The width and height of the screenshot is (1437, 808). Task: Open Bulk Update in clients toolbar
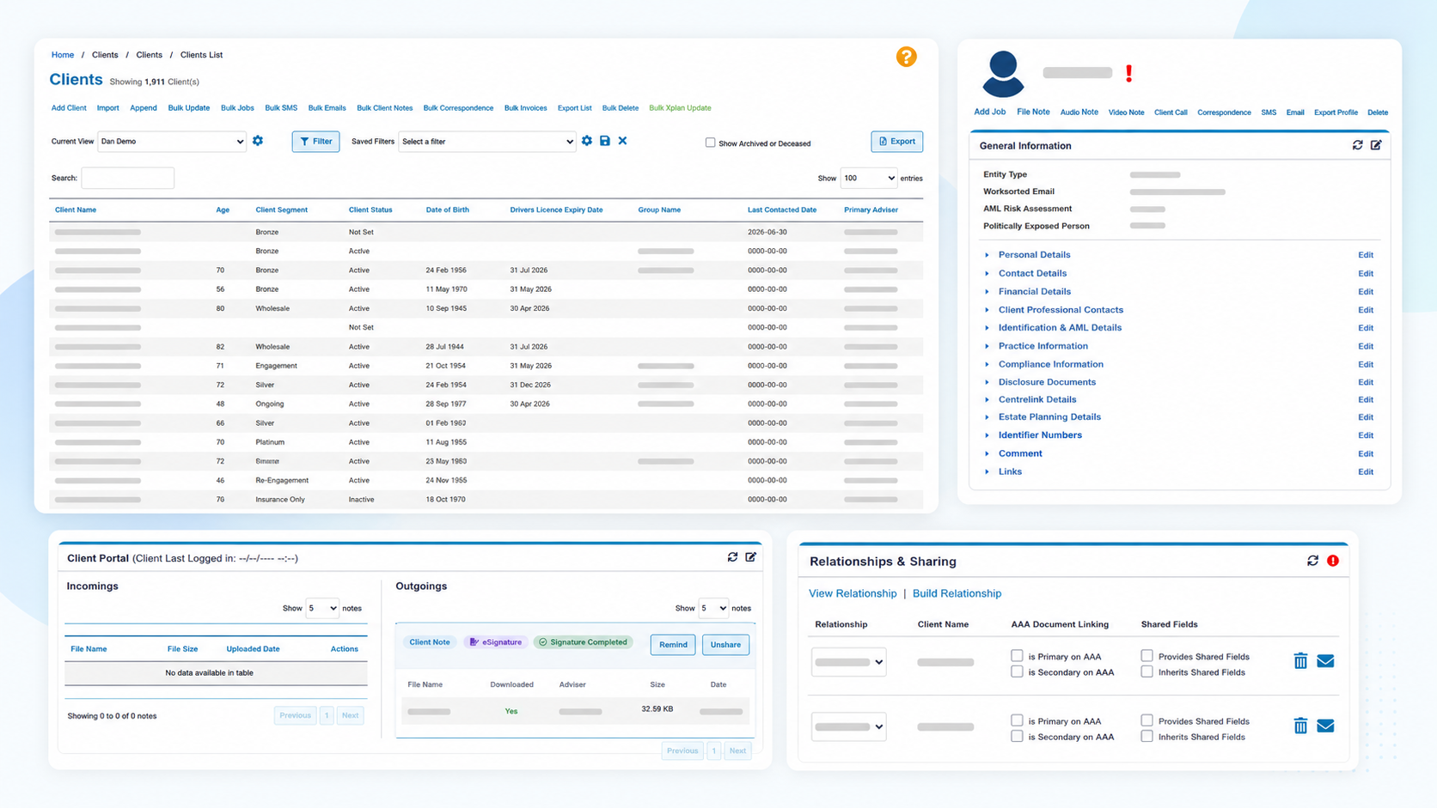[188, 108]
